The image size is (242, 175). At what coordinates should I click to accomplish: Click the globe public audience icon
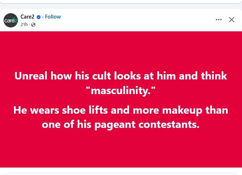(33, 25)
